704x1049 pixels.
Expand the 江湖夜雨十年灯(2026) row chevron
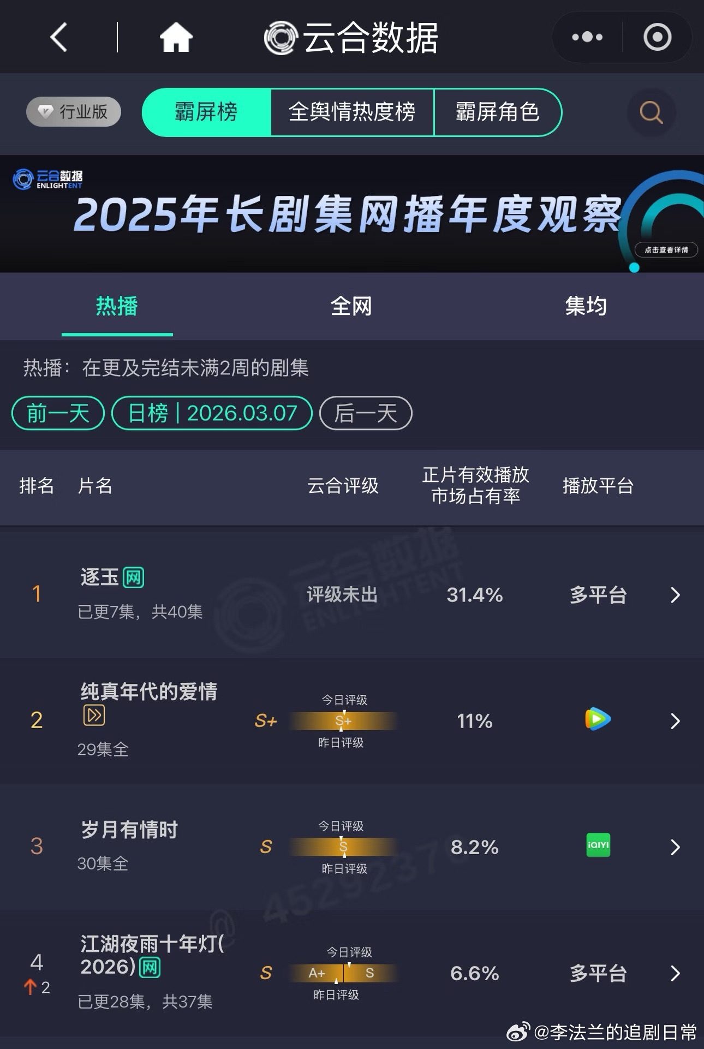click(x=675, y=973)
